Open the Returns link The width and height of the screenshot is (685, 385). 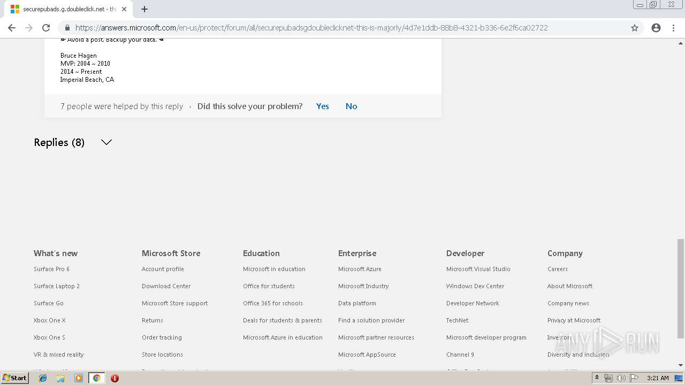pos(153,320)
